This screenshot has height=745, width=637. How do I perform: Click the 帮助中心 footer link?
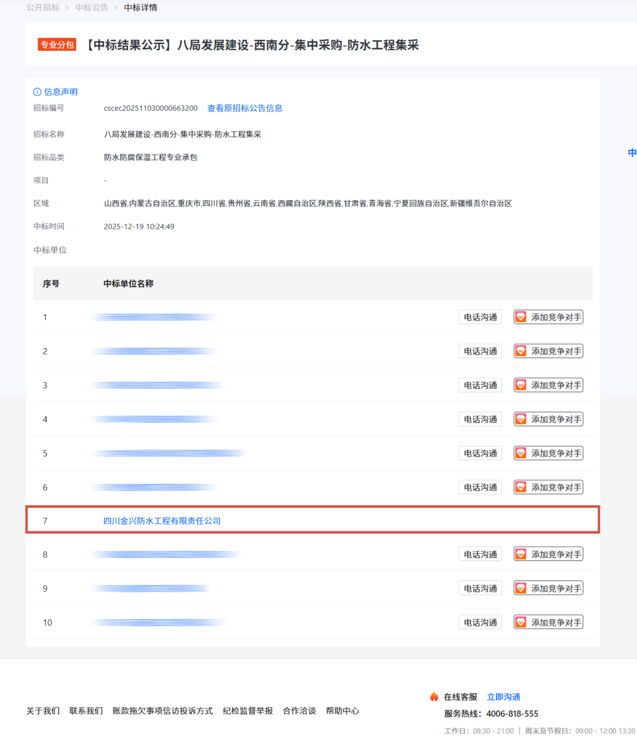342,711
